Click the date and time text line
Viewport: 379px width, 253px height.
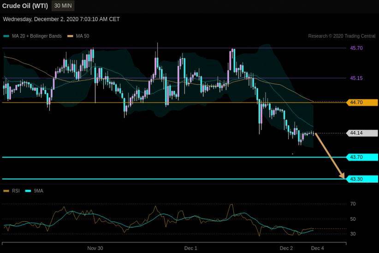pos(61,19)
